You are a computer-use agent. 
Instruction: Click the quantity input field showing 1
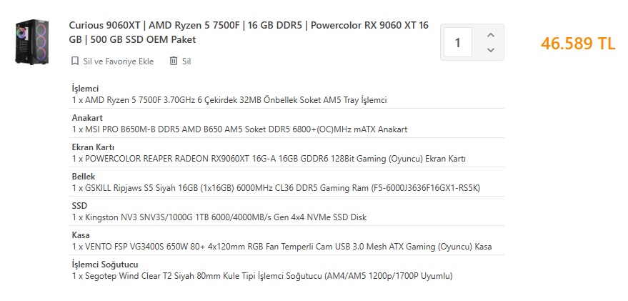(x=458, y=42)
